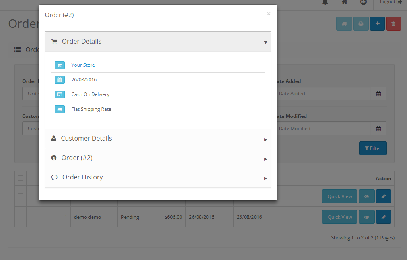Click the notifications bell icon
Image resolution: width=407 pixels, height=260 pixels.
click(325, 2)
